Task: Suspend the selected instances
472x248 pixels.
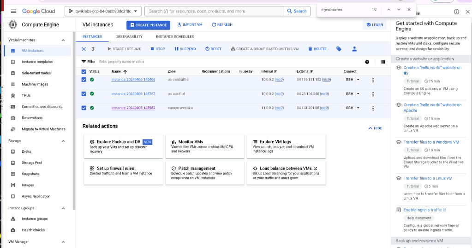Action: (x=185, y=49)
